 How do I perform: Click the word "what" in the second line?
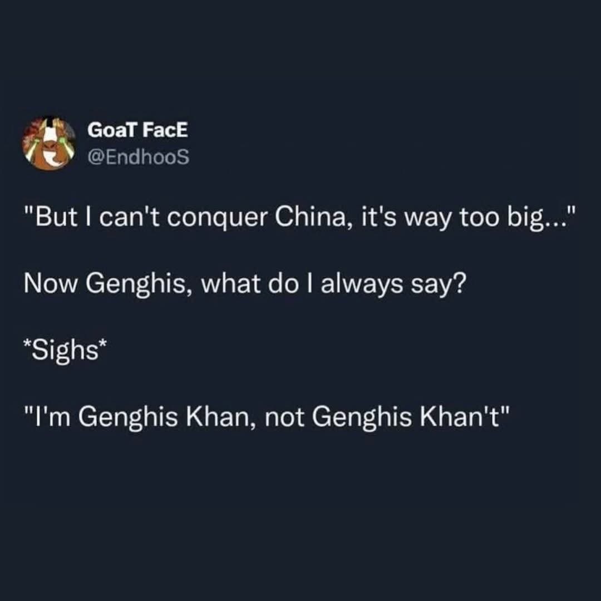(231, 284)
